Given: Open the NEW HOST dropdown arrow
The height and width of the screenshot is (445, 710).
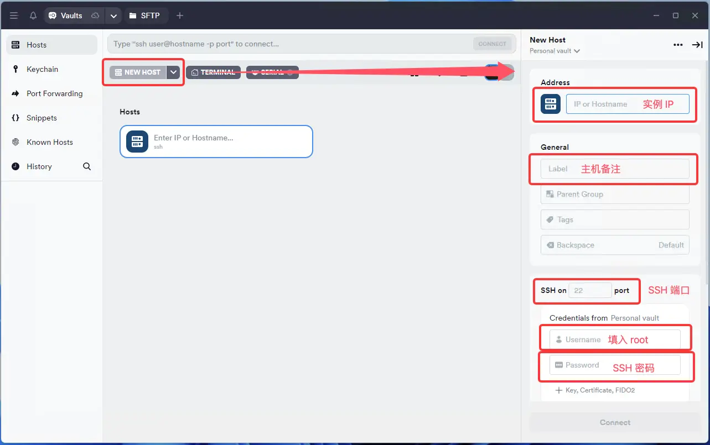Looking at the screenshot, I should [x=173, y=72].
